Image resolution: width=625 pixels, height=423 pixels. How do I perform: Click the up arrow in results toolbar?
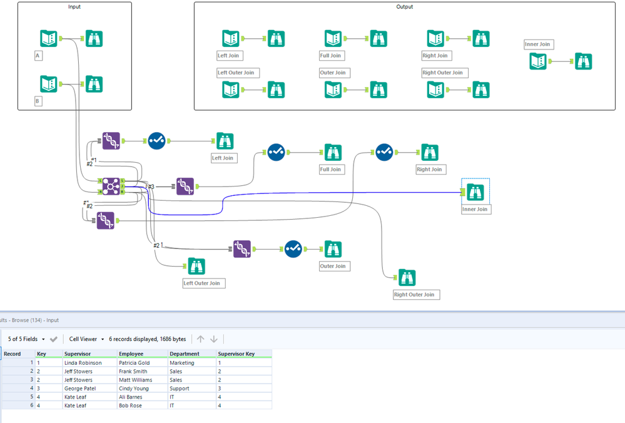point(200,339)
